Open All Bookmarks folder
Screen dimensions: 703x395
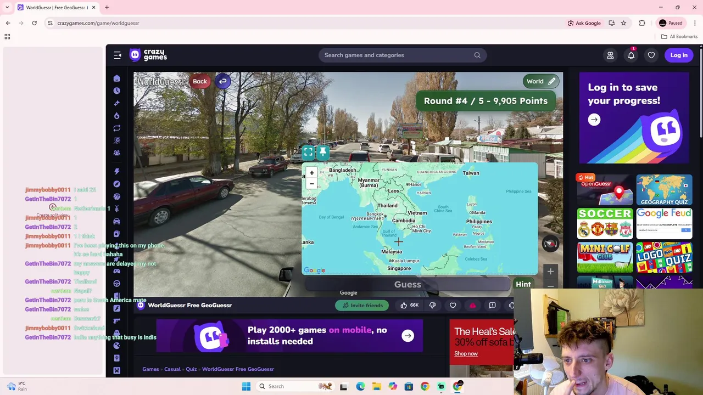tap(679, 37)
